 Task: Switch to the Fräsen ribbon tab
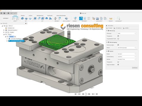tap(15, 16)
